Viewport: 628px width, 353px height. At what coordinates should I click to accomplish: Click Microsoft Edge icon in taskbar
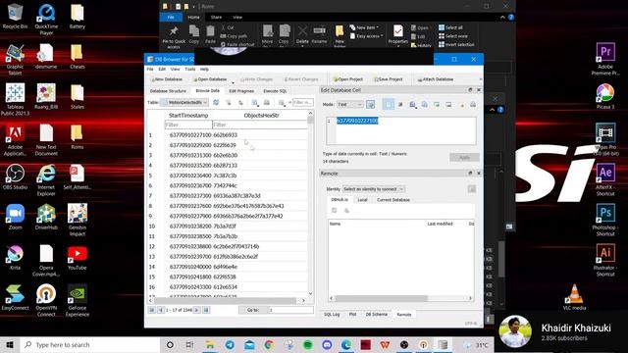[346, 344]
